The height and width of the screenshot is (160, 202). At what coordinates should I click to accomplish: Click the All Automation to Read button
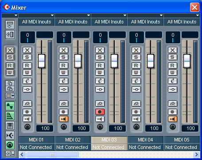10,65
